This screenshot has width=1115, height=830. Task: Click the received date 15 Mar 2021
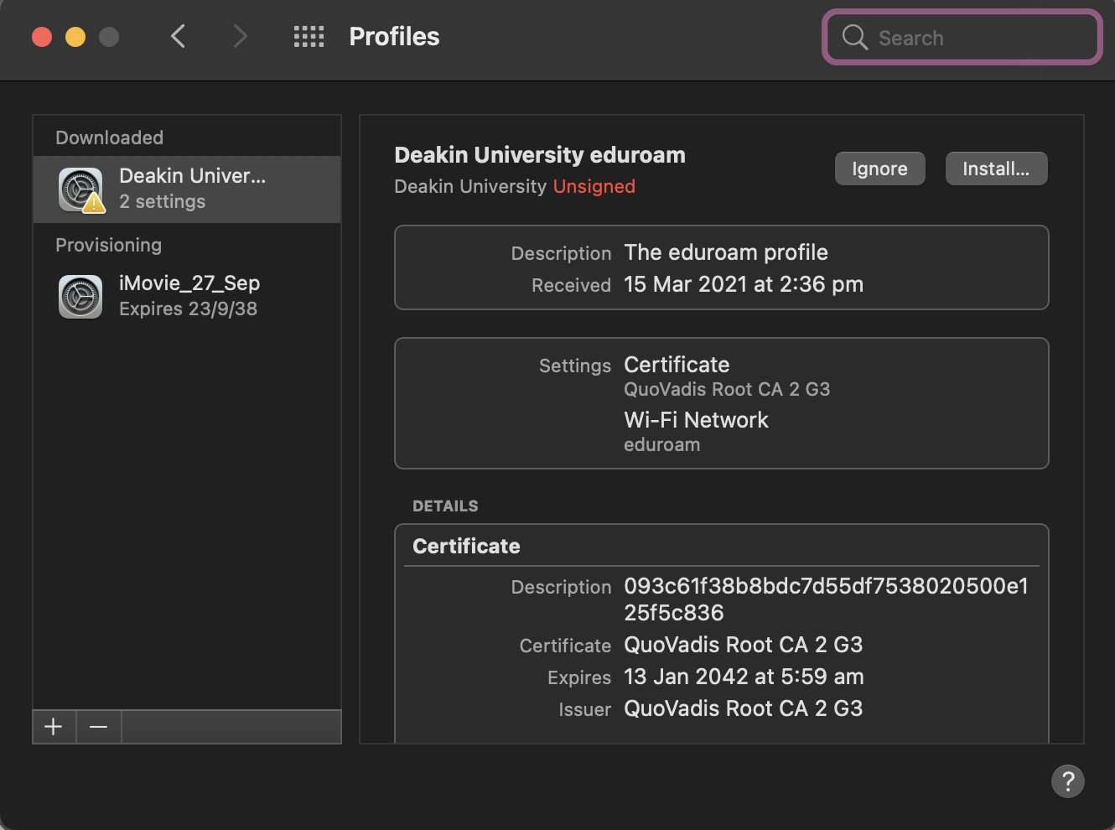pyautogui.click(x=744, y=284)
